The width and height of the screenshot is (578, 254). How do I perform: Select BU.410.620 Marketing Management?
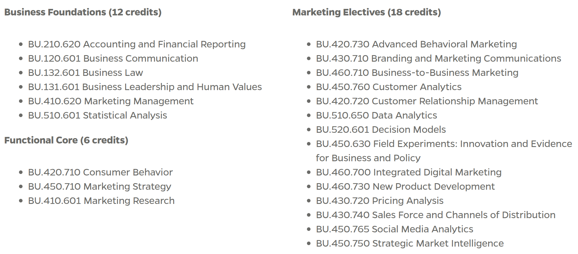coord(111,101)
